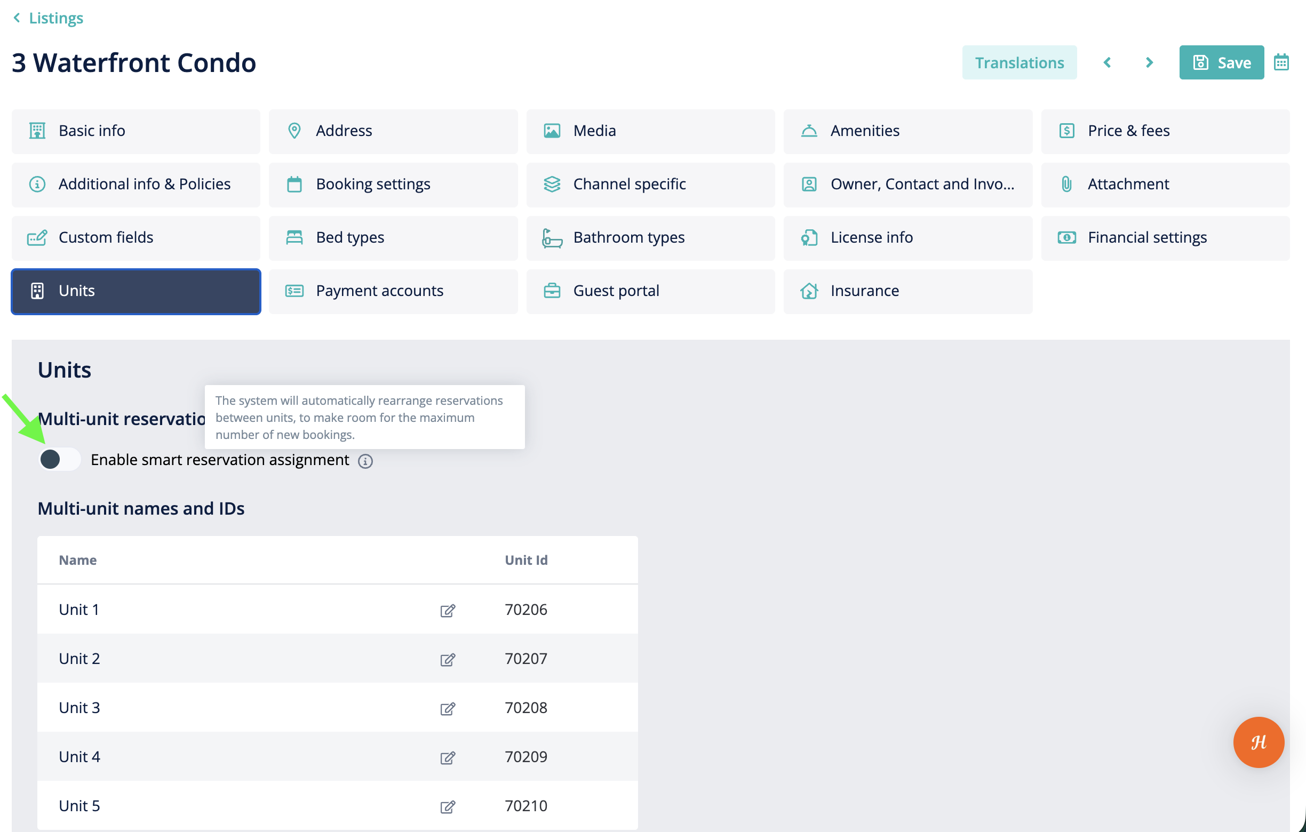Screen dimensions: 1306x832
Task: Open the Booking settings tab
Action: coord(393,185)
